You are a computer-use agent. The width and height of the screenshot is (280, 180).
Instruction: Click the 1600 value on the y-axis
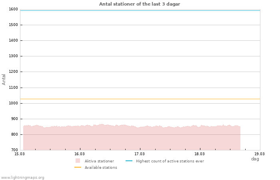13,9
